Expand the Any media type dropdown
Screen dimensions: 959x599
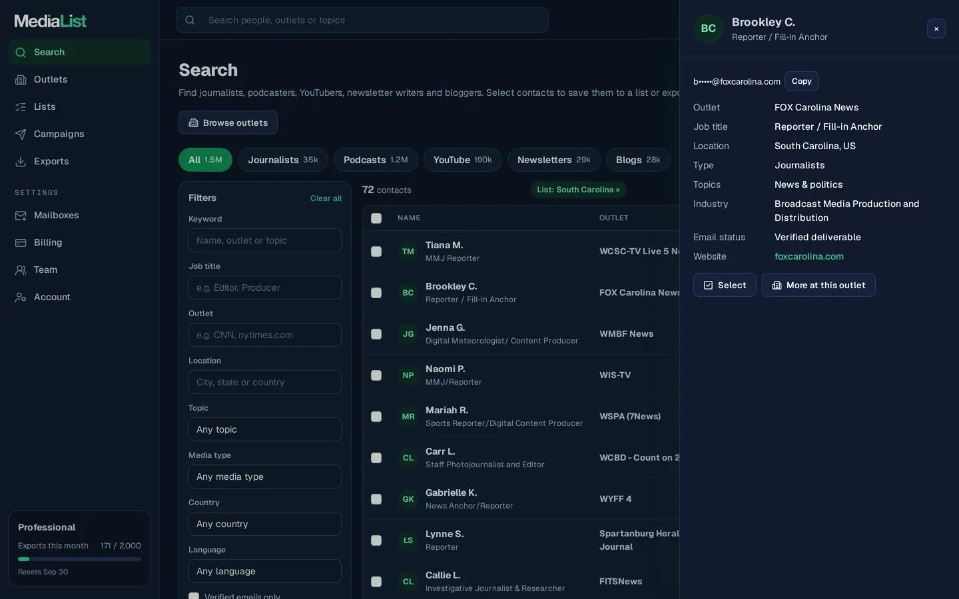click(265, 477)
